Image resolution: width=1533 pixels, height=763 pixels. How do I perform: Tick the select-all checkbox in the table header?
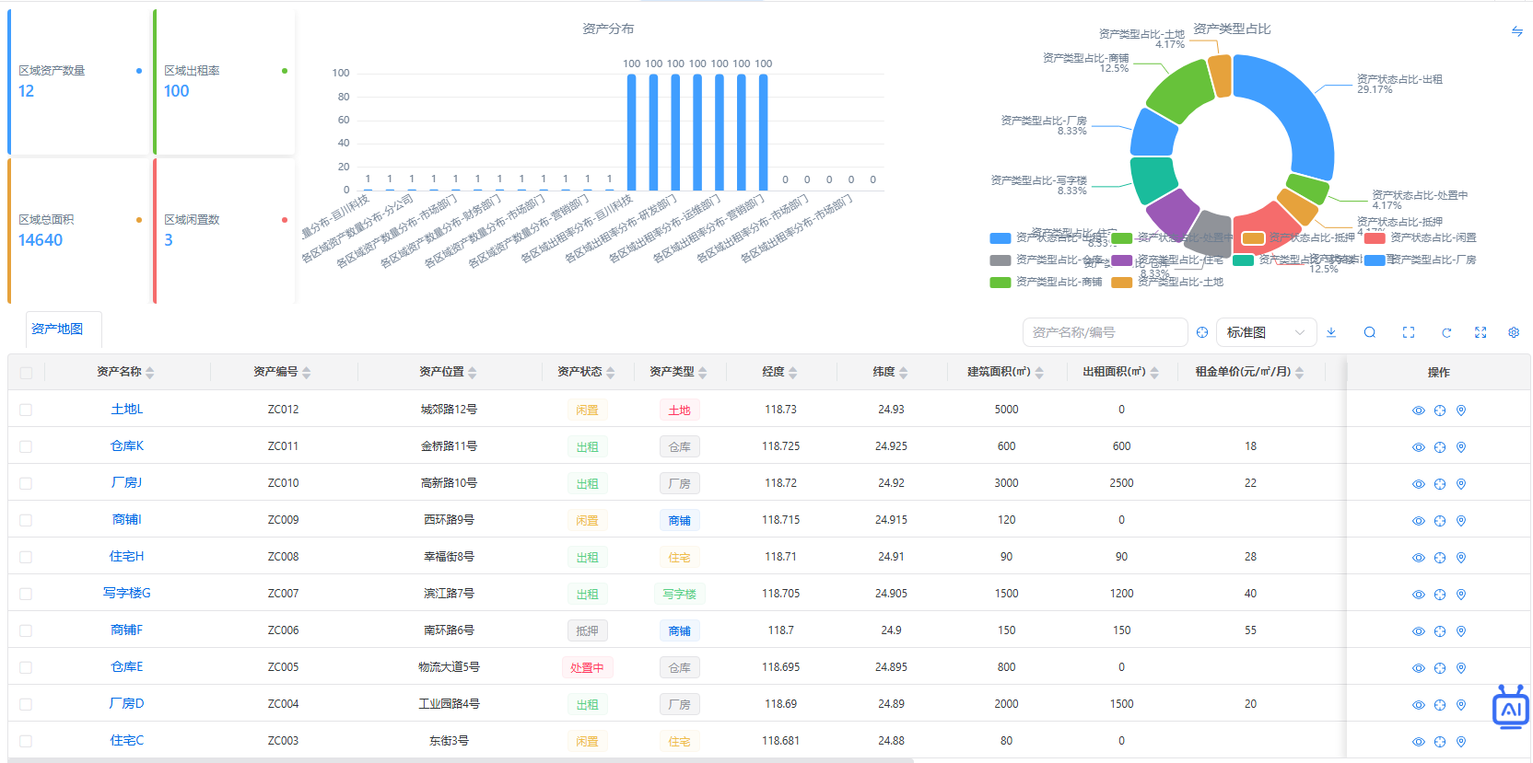26,373
